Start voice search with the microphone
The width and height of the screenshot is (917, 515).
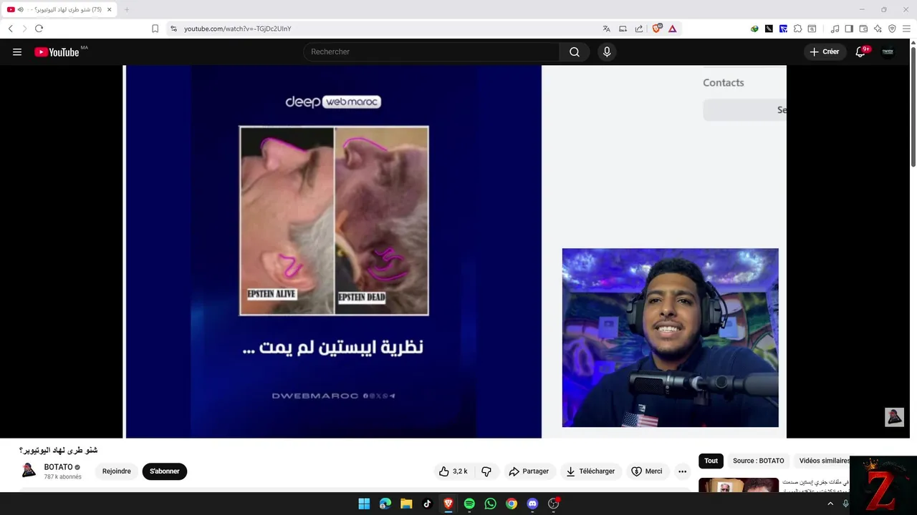tap(607, 51)
